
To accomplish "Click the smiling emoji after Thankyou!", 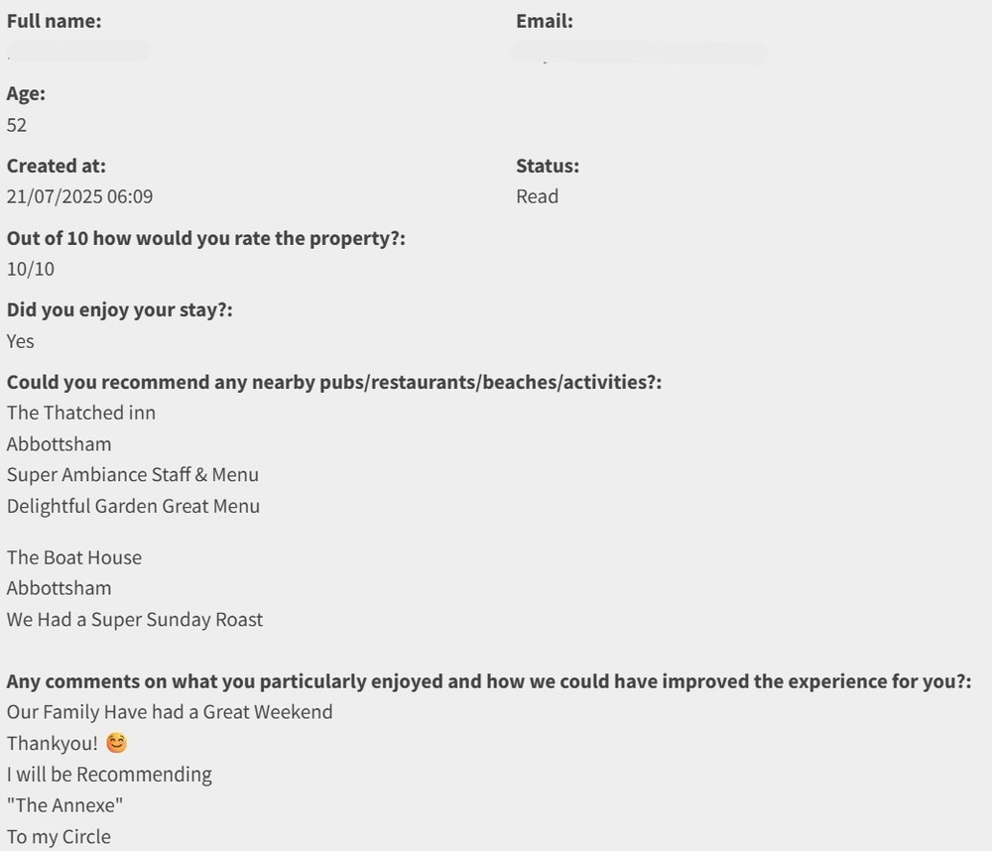I will (117, 743).
